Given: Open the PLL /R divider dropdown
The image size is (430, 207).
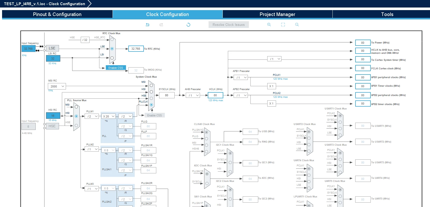Looking at the screenshot, I should [125, 116].
